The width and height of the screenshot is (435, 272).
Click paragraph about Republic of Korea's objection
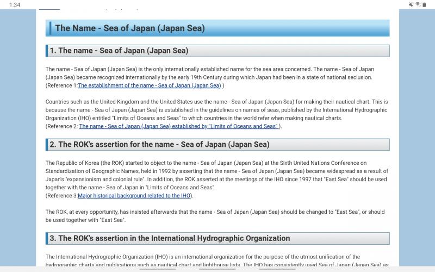[216, 175]
